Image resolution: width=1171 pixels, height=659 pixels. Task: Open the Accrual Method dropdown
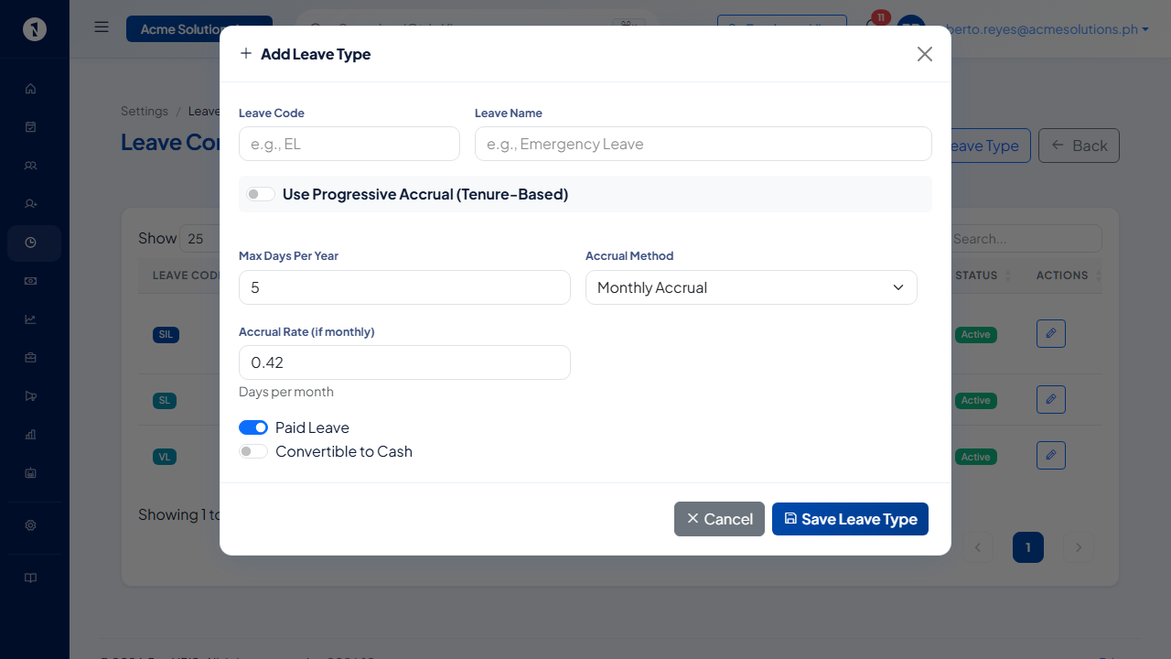tap(751, 287)
